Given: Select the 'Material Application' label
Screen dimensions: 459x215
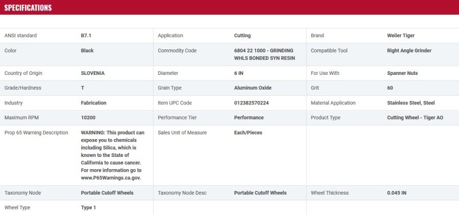Looking at the screenshot, I should click(x=333, y=103).
